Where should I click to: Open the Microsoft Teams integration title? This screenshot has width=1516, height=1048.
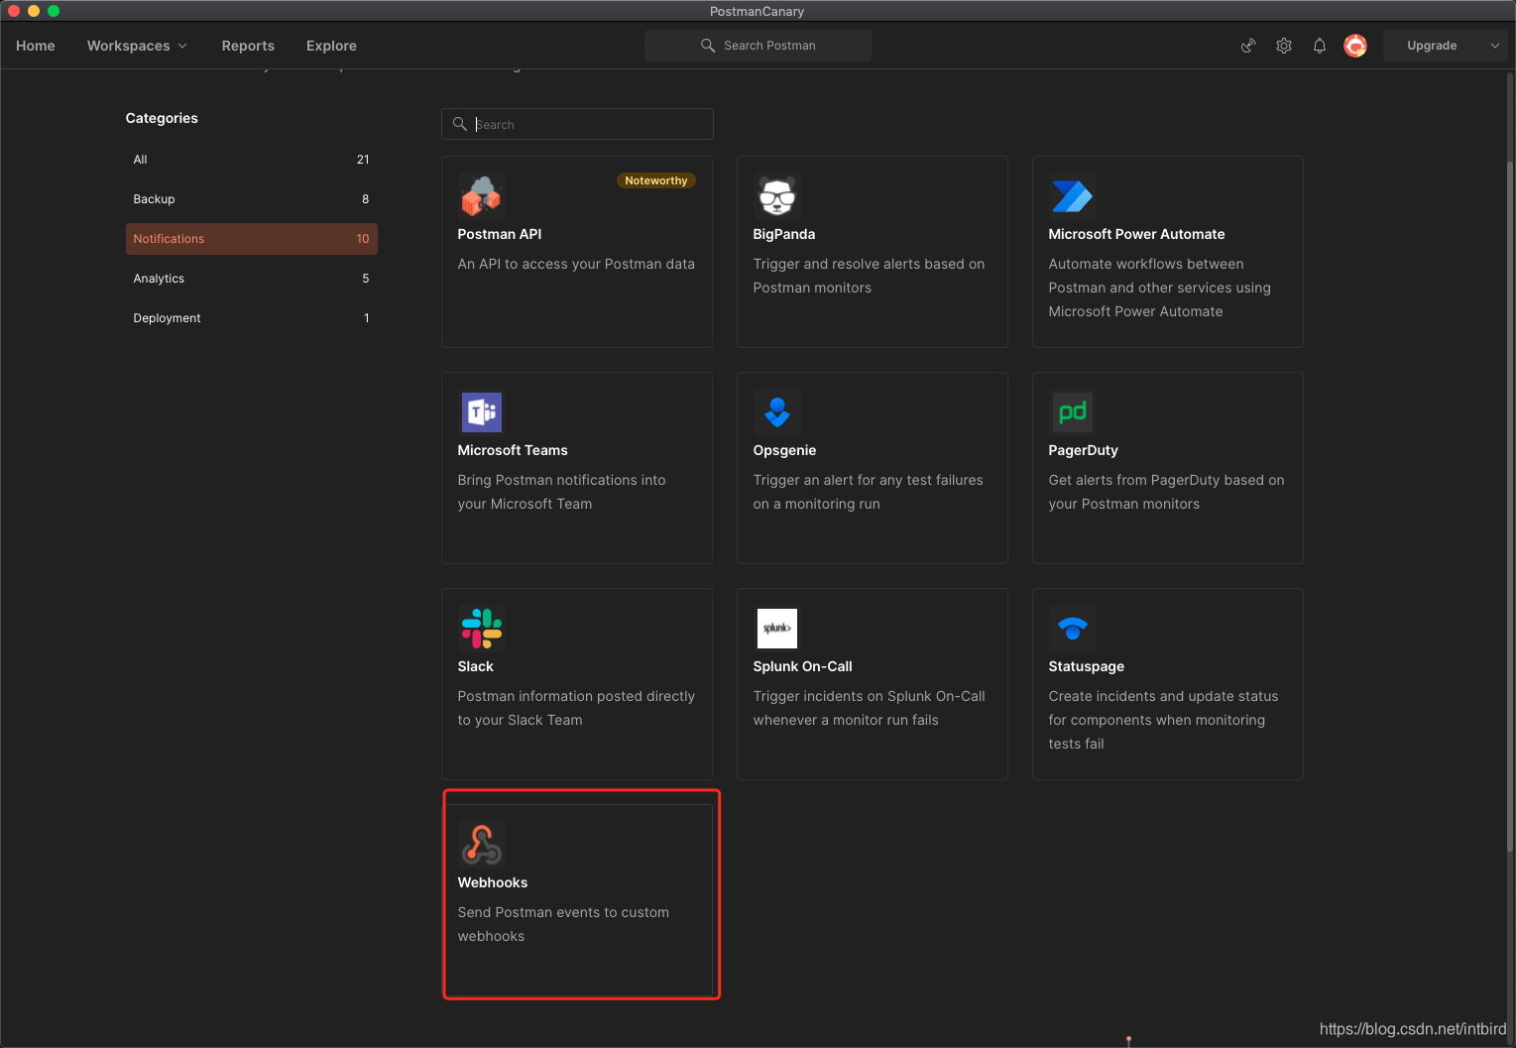coord(513,450)
